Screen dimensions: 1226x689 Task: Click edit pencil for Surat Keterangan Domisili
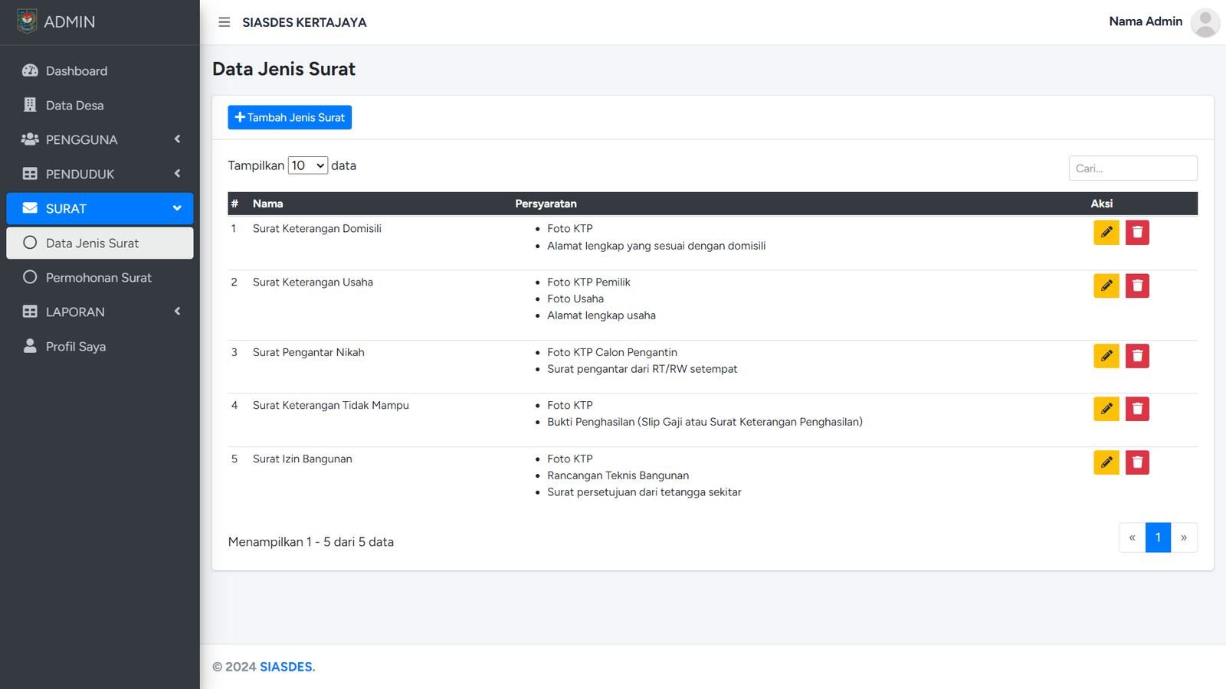point(1106,233)
